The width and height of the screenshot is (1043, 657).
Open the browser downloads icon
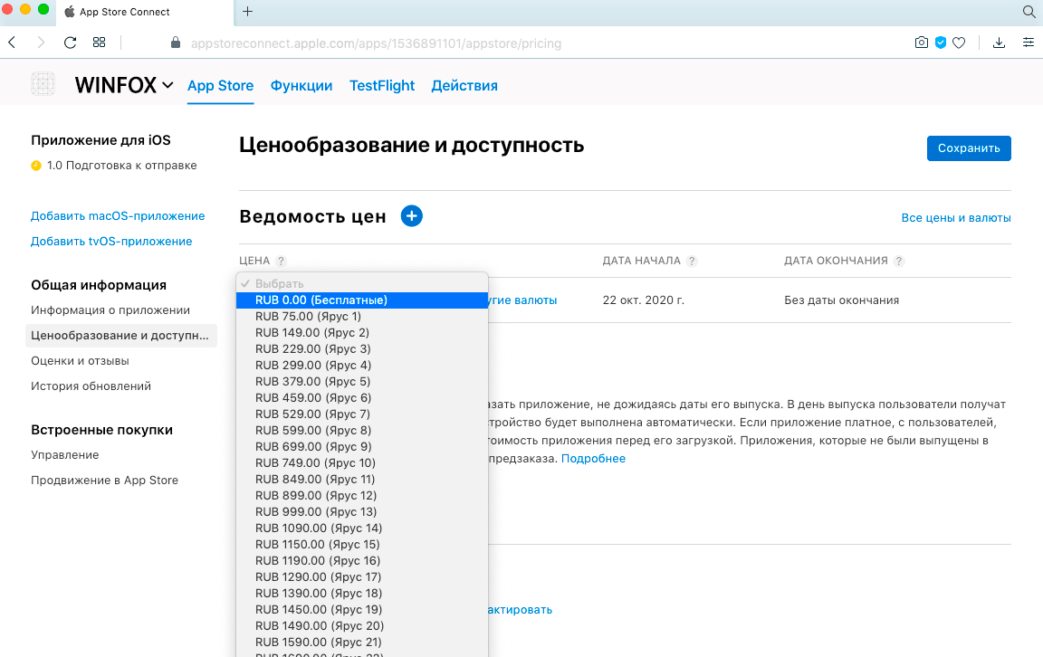tap(1000, 43)
